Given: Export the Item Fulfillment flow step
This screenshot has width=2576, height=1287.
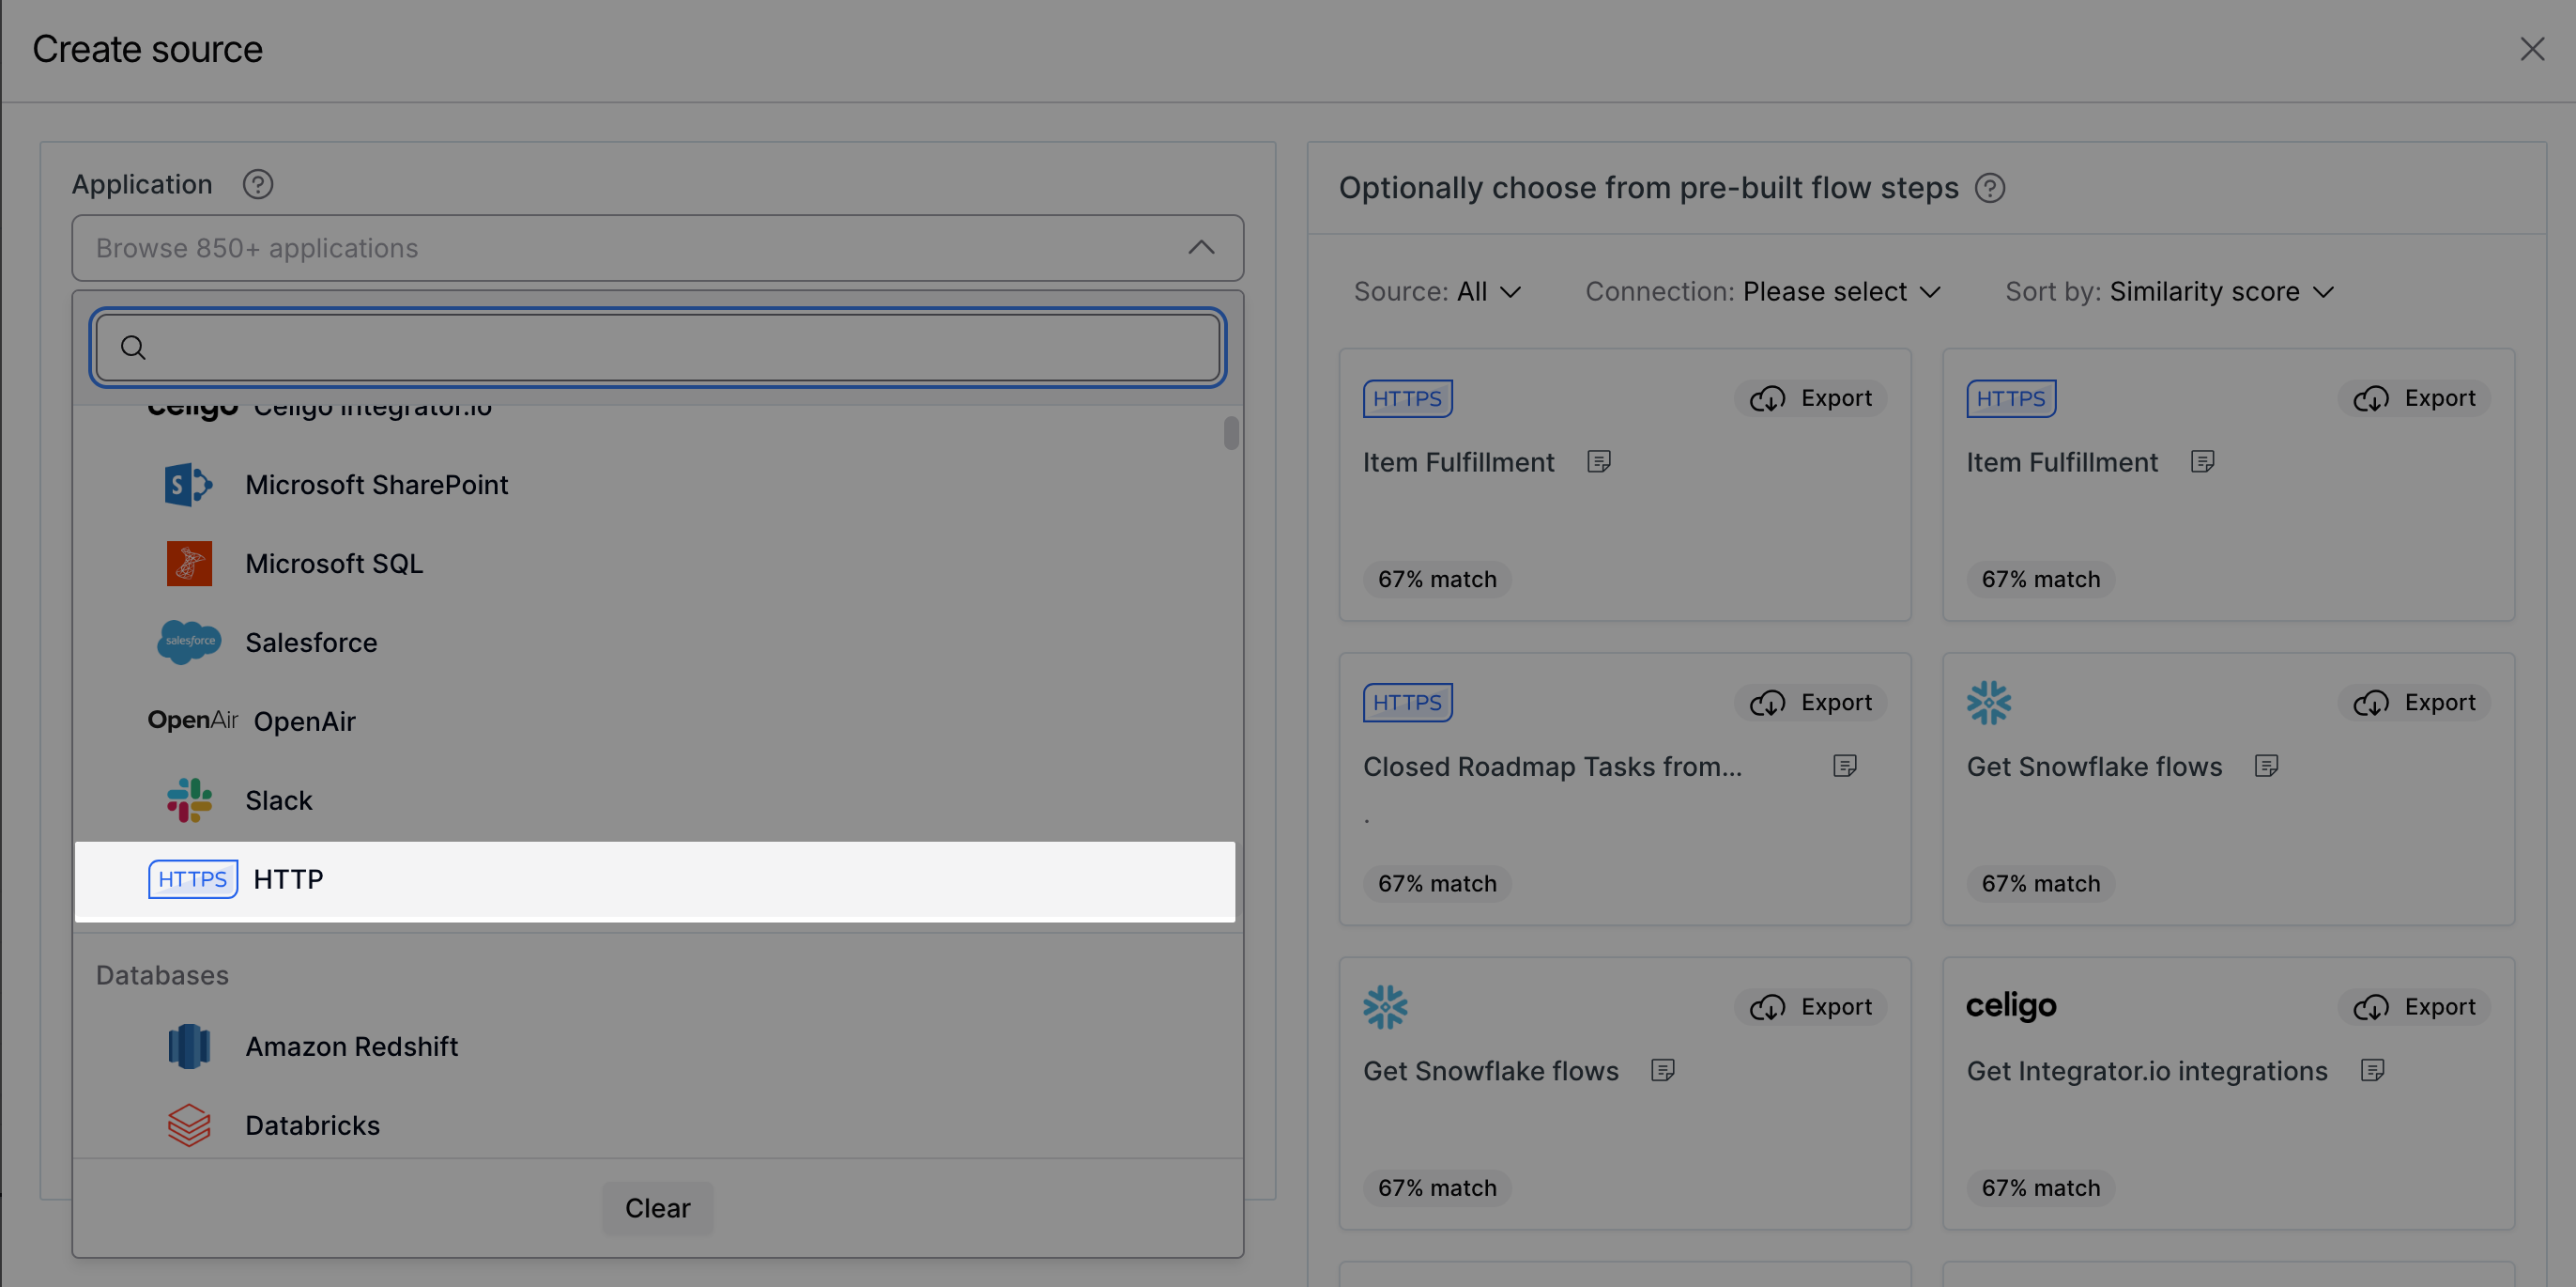Looking at the screenshot, I should tap(1811, 397).
